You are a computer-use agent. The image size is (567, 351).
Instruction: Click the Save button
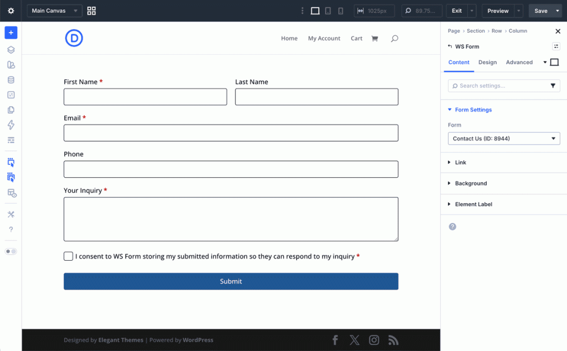(541, 11)
